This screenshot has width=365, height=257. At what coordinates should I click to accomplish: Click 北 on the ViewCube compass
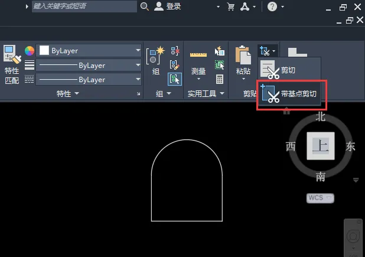[321, 116]
